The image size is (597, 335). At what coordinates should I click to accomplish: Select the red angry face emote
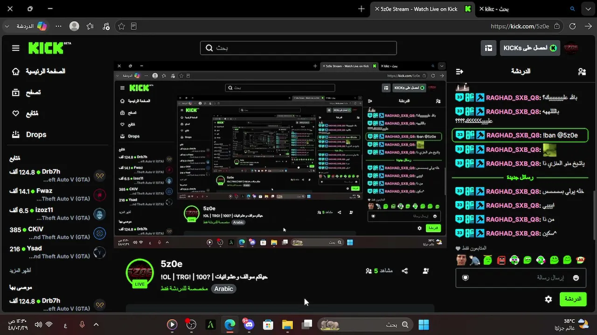tap(501, 260)
